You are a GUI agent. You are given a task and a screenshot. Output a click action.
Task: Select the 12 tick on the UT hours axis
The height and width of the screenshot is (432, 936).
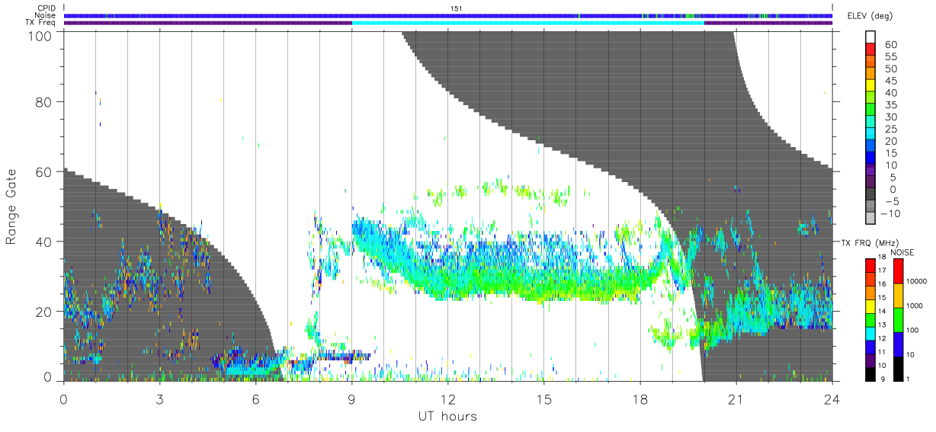448,398
